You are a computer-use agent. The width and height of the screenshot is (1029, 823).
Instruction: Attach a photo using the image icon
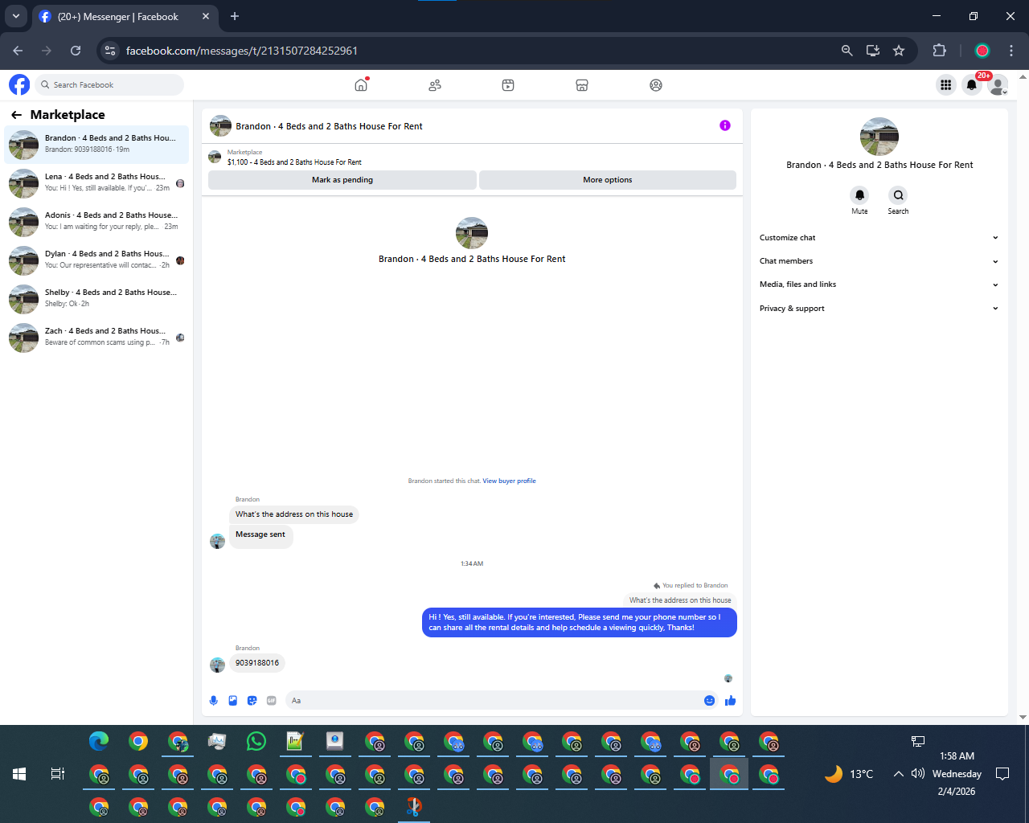(232, 701)
